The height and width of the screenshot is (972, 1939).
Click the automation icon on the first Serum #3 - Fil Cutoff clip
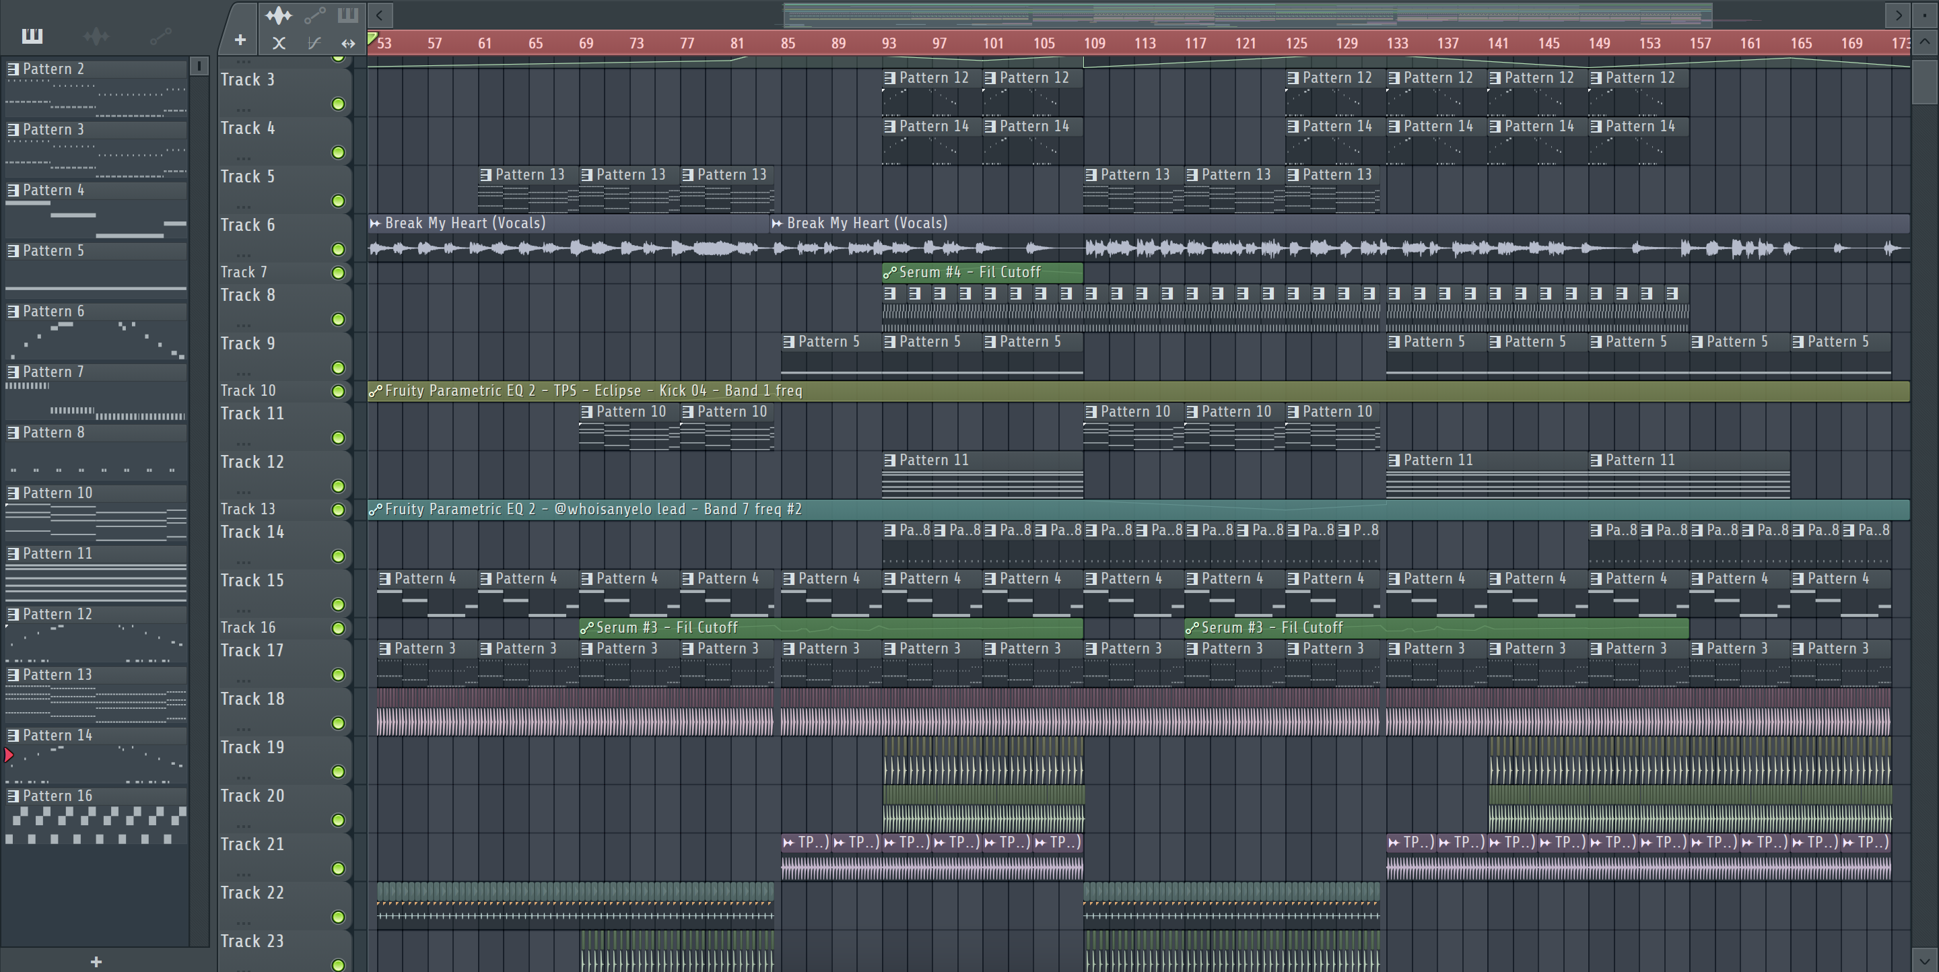click(x=587, y=627)
